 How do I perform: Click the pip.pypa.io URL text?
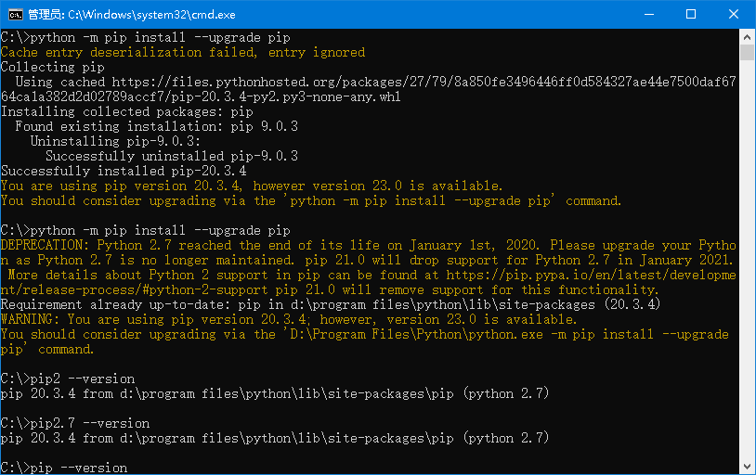pyautogui.click(x=591, y=276)
